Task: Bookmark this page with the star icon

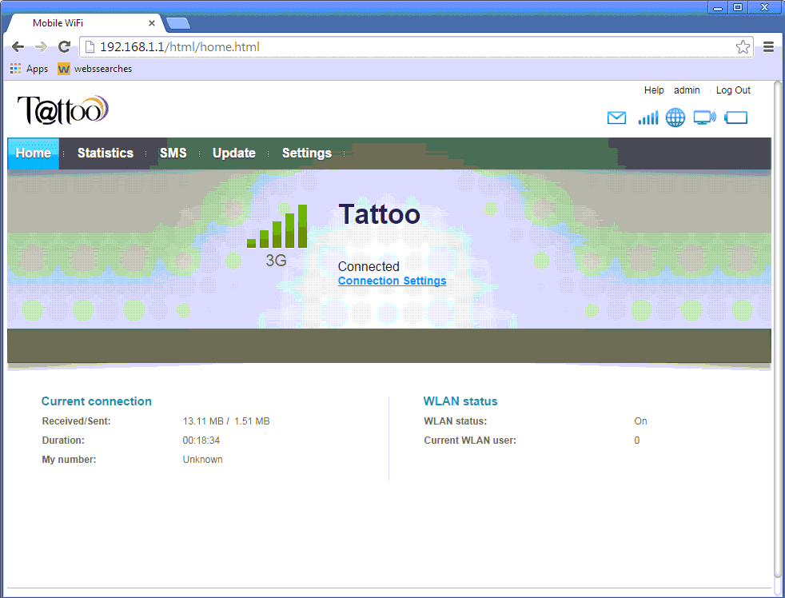Action: tap(743, 47)
